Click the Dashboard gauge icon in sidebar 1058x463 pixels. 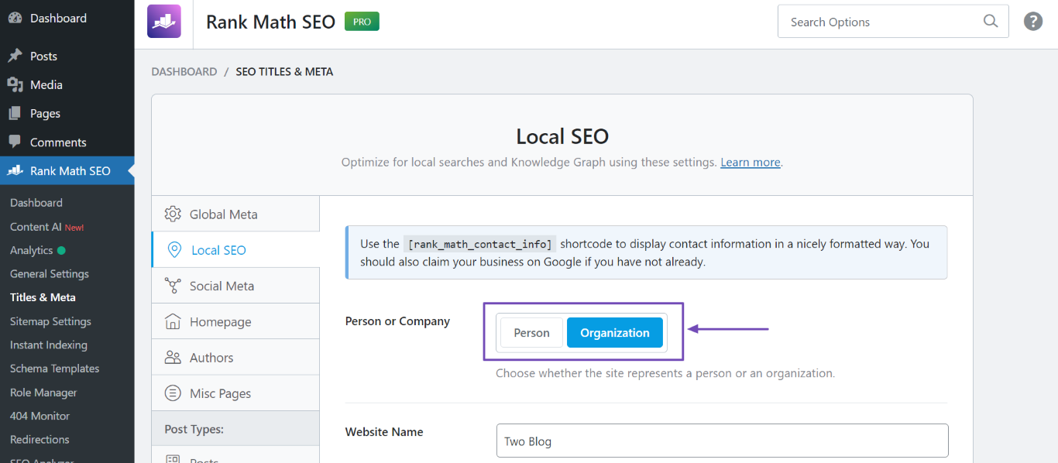(x=15, y=18)
